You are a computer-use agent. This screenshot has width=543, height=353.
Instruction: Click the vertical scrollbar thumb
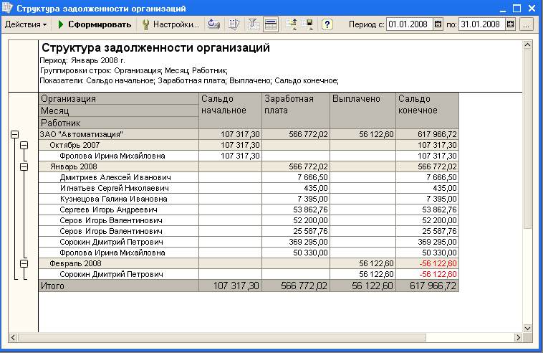pos(527,138)
